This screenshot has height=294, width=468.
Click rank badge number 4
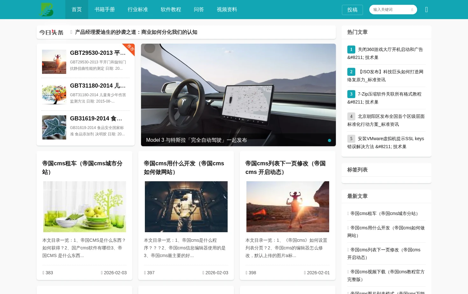[351, 116]
